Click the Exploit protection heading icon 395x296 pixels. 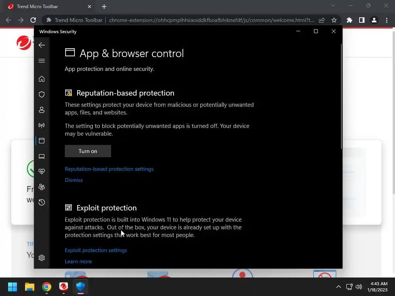click(x=69, y=207)
